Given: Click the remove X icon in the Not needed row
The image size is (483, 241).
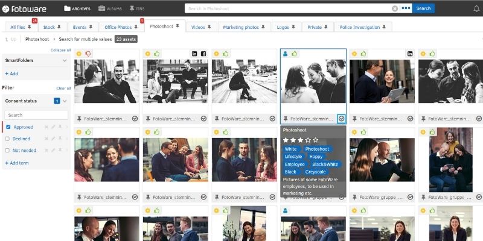Looking at the screenshot, I should [x=46, y=150].
